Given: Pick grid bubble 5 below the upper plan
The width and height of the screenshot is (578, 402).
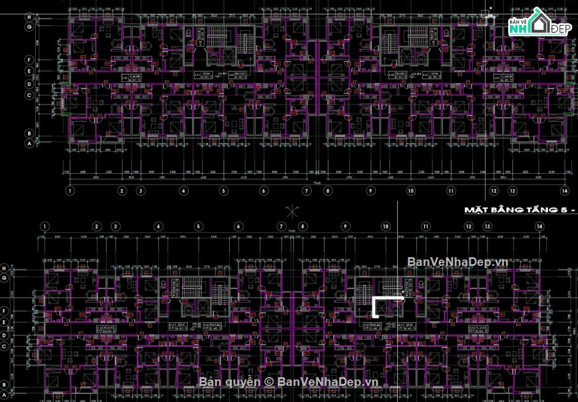Looking at the screenshot, I should (223, 191).
